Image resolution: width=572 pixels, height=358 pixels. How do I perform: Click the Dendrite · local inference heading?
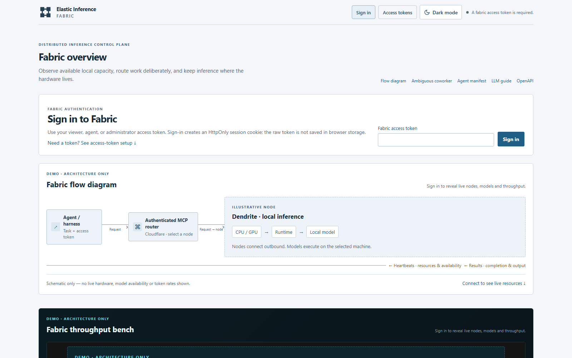click(268, 217)
